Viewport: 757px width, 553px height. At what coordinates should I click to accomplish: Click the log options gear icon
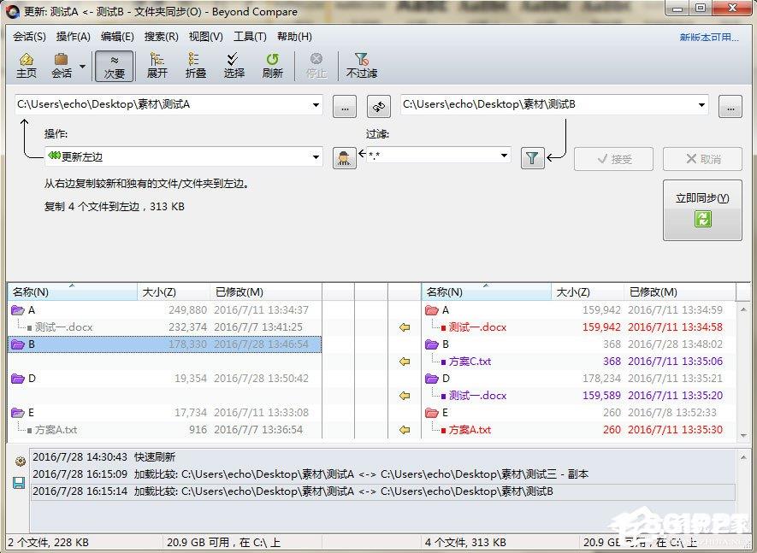click(20, 461)
